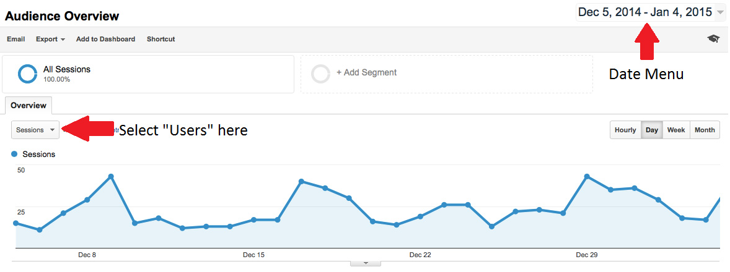This screenshot has height=272, width=730.
Task: Open the date range dropdown arrow
Action: pyautogui.click(x=721, y=12)
